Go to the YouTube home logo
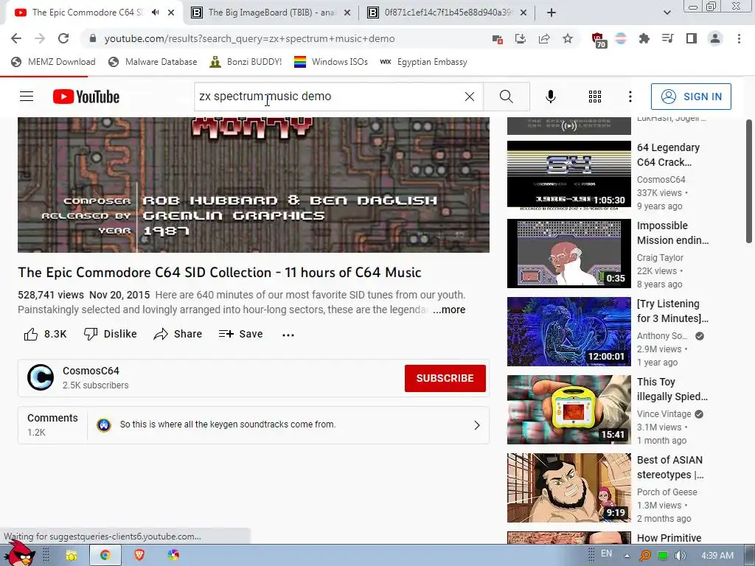755x566 pixels. coord(86,97)
